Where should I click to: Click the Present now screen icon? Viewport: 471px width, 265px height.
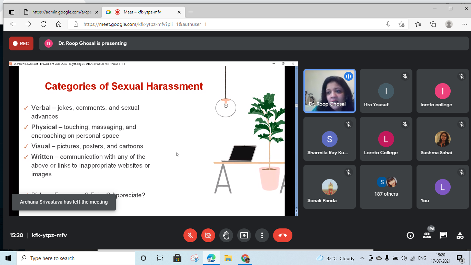pyautogui.click(x=244, y=235)
